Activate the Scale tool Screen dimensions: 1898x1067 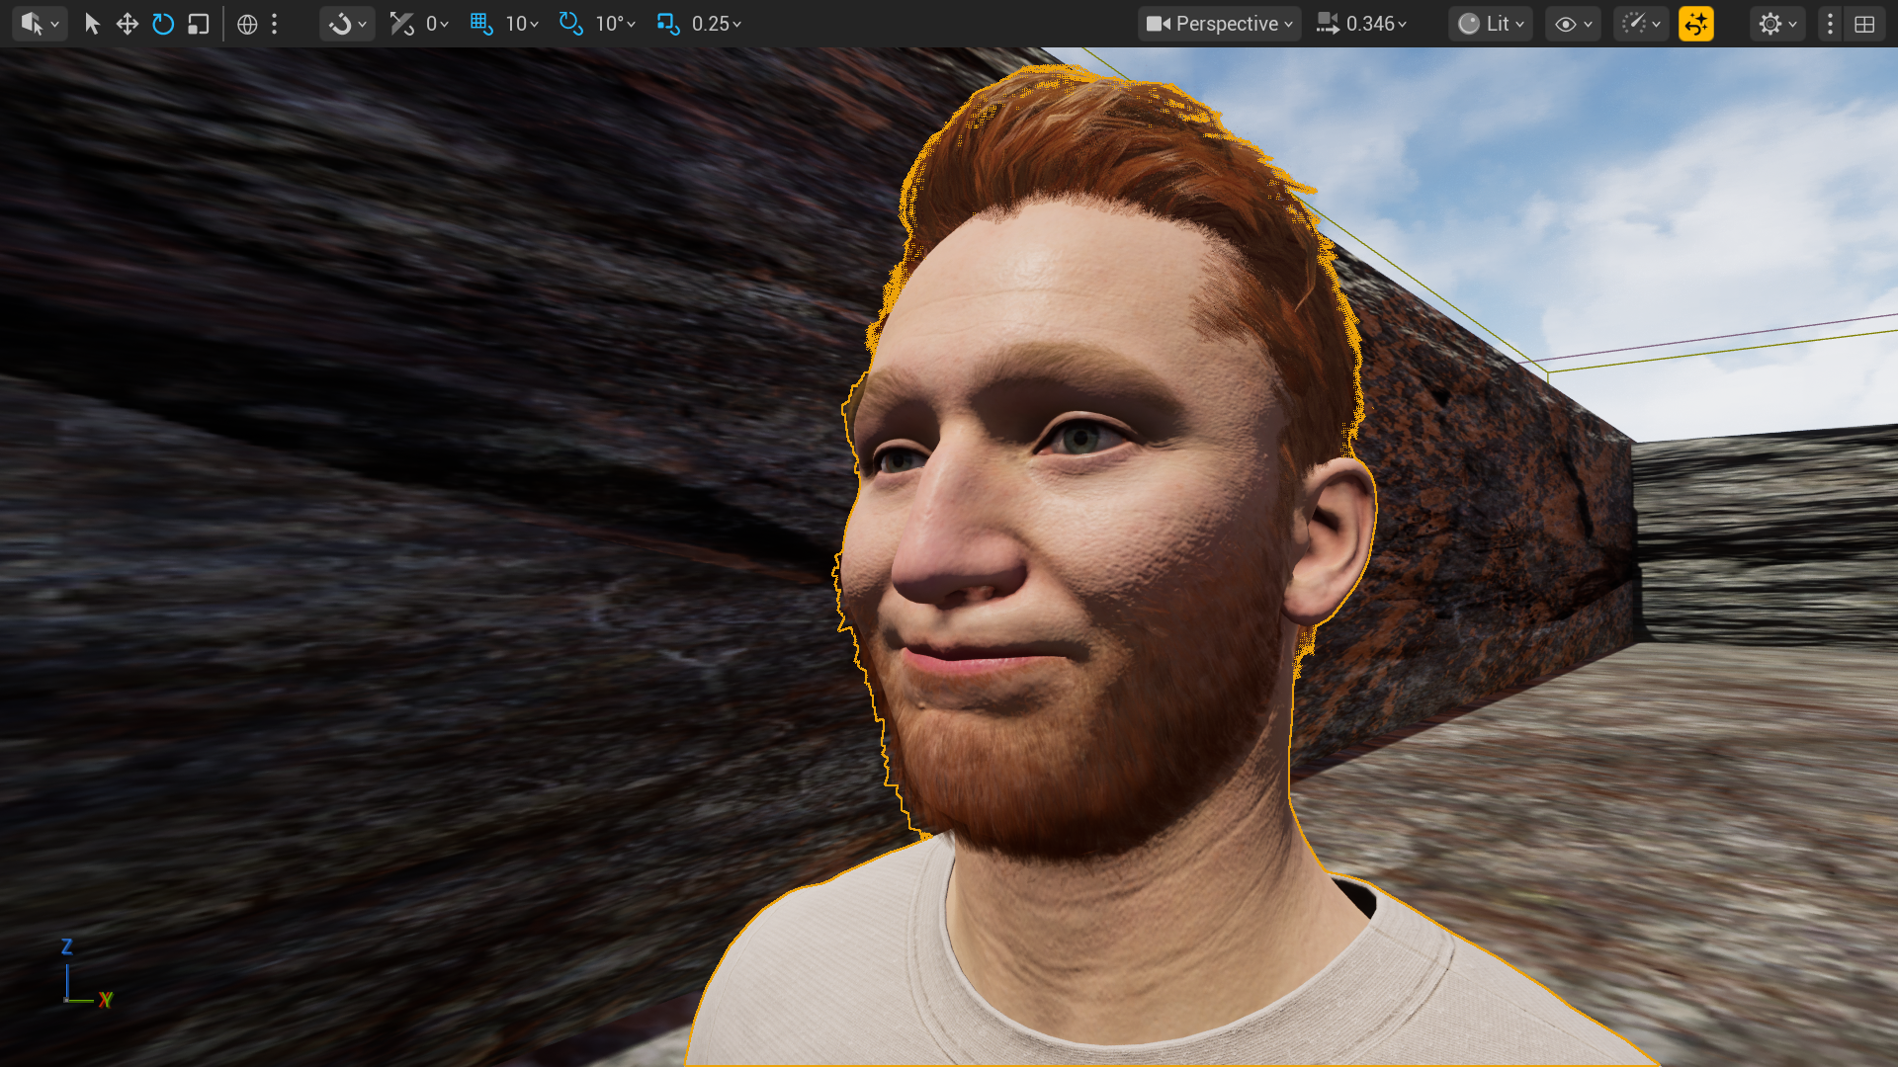[199, 24]
